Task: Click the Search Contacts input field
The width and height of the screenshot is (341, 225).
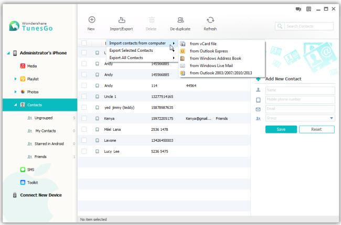Action: pos(309,26)
